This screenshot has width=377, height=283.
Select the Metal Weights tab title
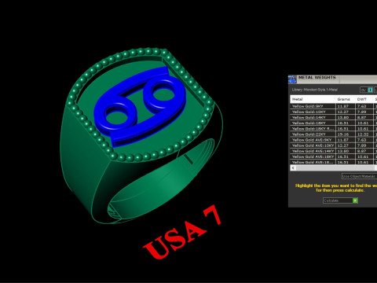(x=317, y=78)
